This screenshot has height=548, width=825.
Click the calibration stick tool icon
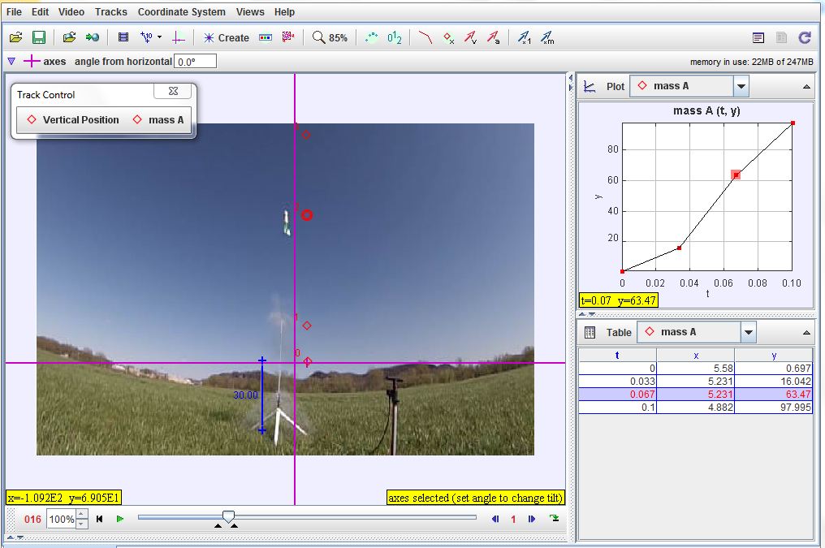pos(145,37)
